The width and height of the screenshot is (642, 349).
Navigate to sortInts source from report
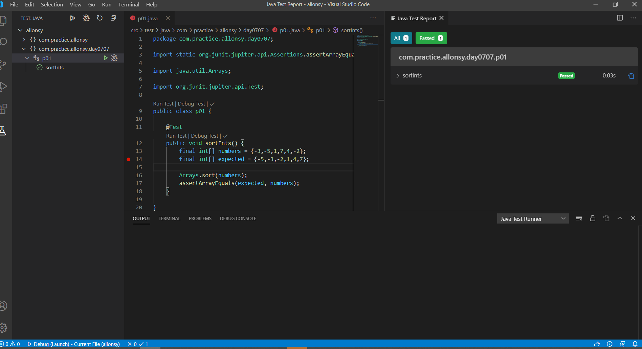pyautogui.click(x=631, y=76)
